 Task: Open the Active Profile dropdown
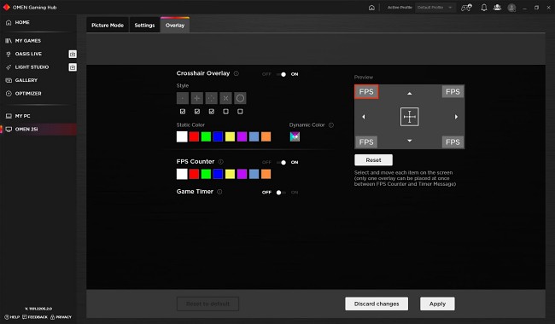(435, 8)
